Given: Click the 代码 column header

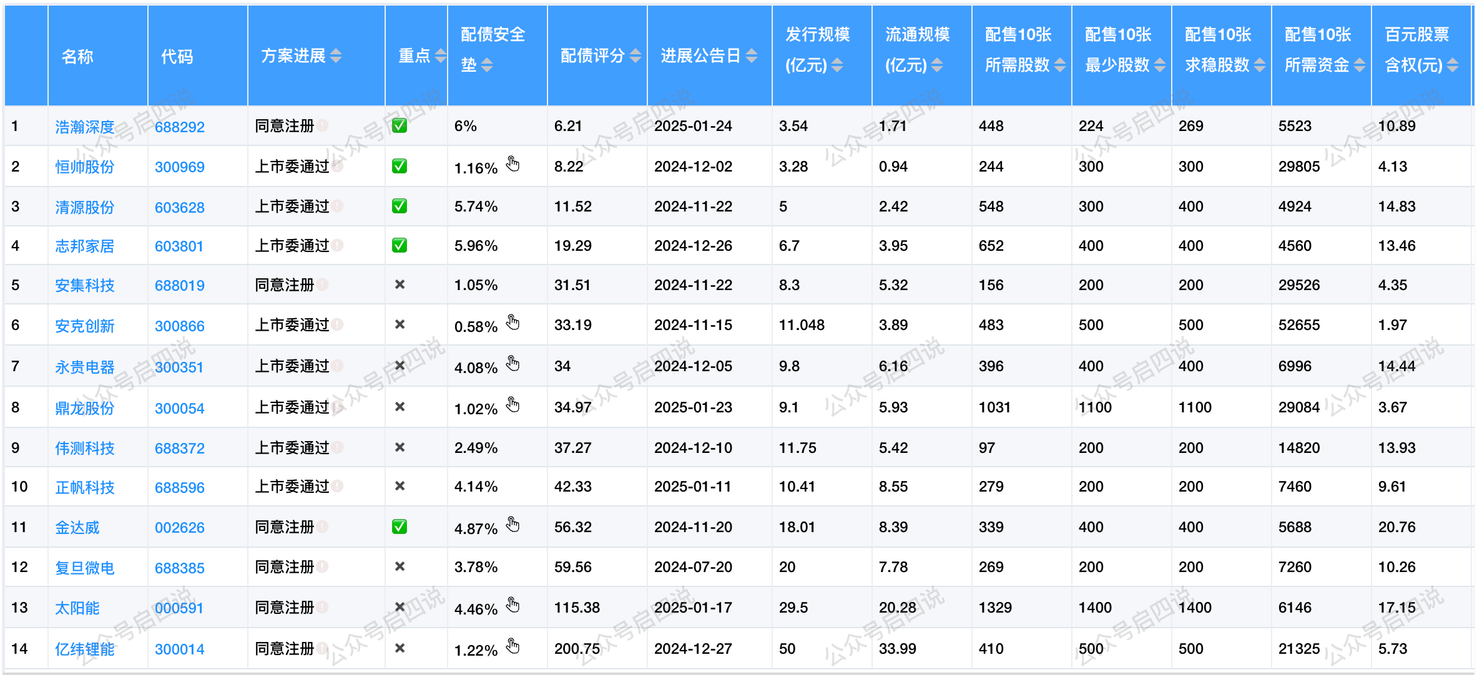Looking at the screenshot, I should tap(177, 56).
